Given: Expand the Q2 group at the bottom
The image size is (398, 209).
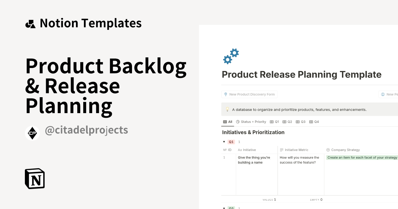Looking at the screenshot, I should 224,208.
